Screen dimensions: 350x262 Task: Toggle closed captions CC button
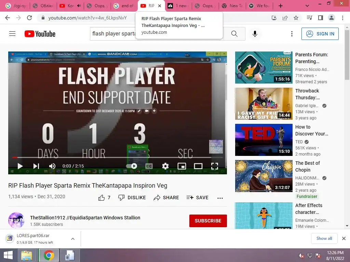click(x=149, y=166)
